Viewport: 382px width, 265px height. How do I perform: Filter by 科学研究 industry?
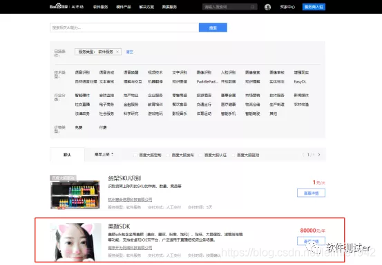(x=131, y=114)
